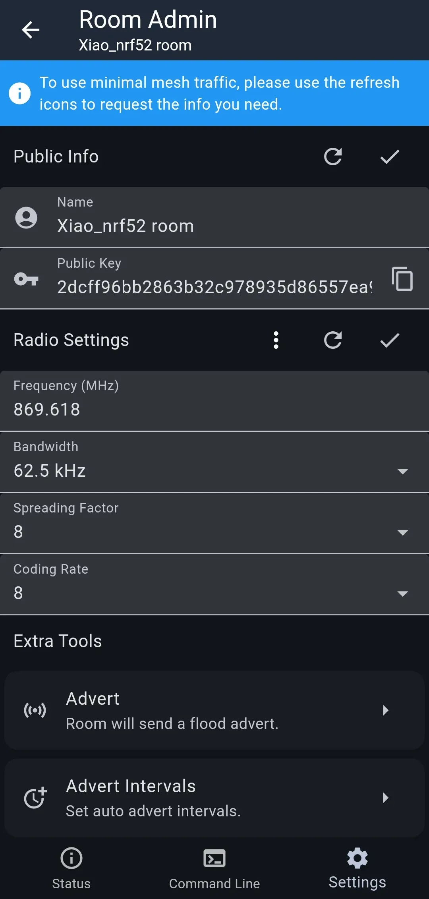The image size is (429, 899).
Task: Select the Settings tab
Action: click(357, 868)
